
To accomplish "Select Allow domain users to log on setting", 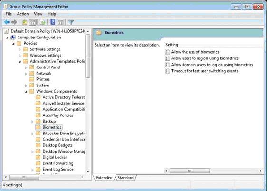I will [212, 65].
